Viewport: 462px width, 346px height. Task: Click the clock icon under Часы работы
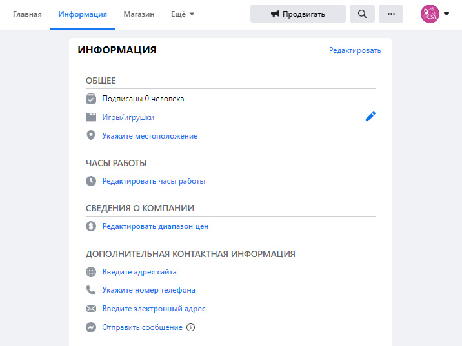point(91,181)
